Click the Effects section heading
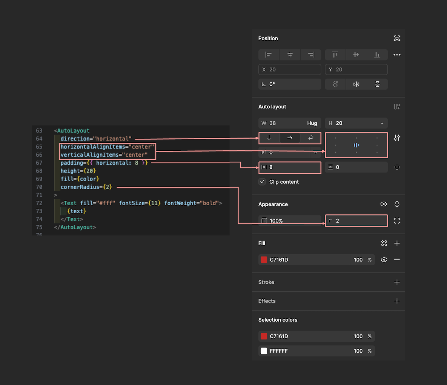This screenshot has height=385, width=447. point(267,301)
